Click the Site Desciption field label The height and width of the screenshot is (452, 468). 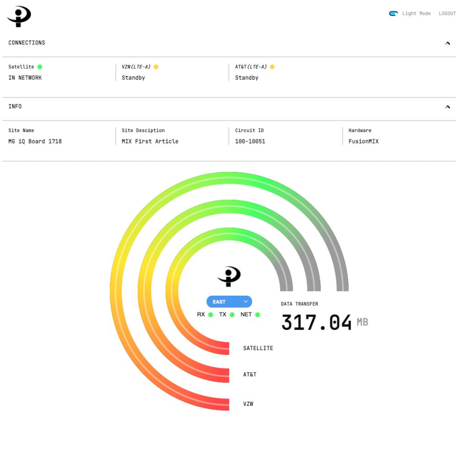click(143, 130)
